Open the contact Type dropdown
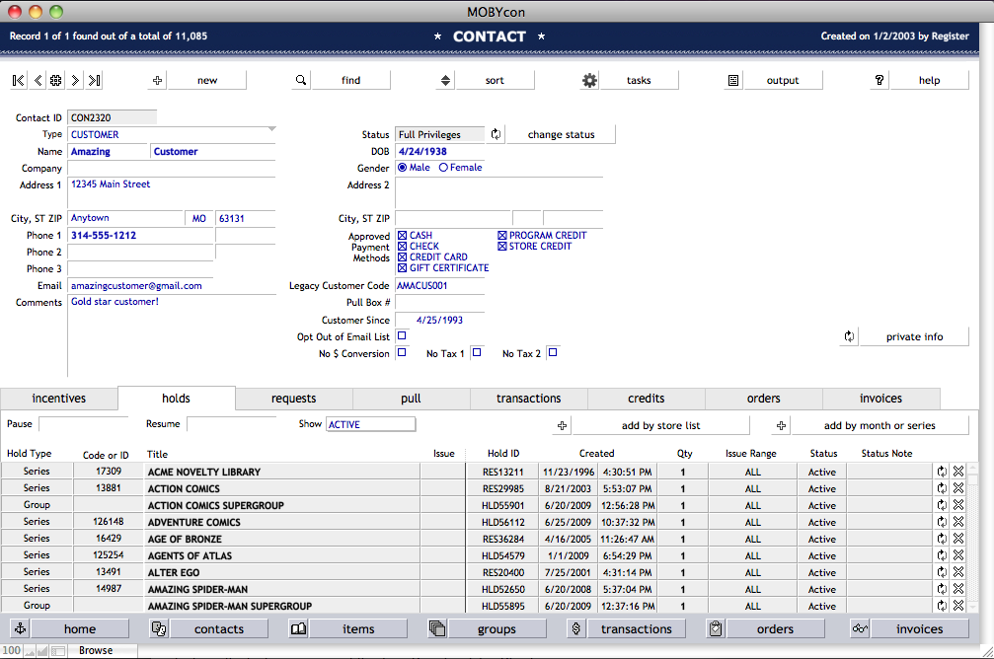 (172, 134)
